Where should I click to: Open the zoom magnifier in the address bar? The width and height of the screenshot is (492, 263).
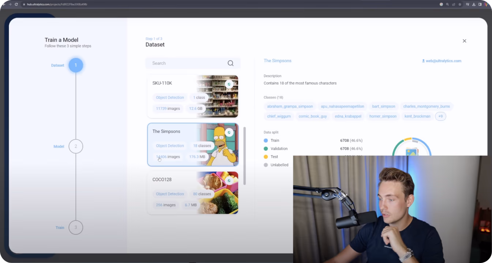coord(447,4)
